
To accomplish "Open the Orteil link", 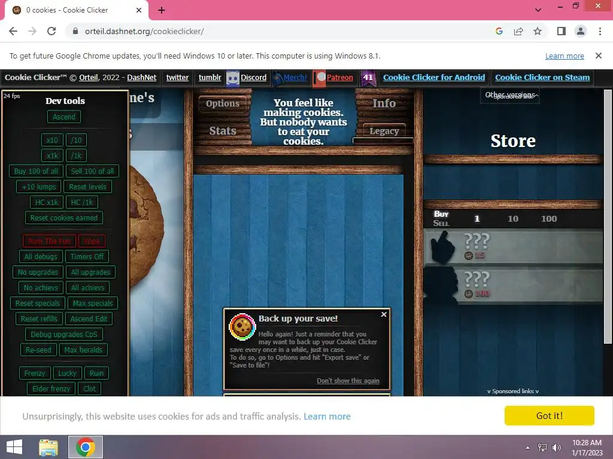I will tap(89, 77).
